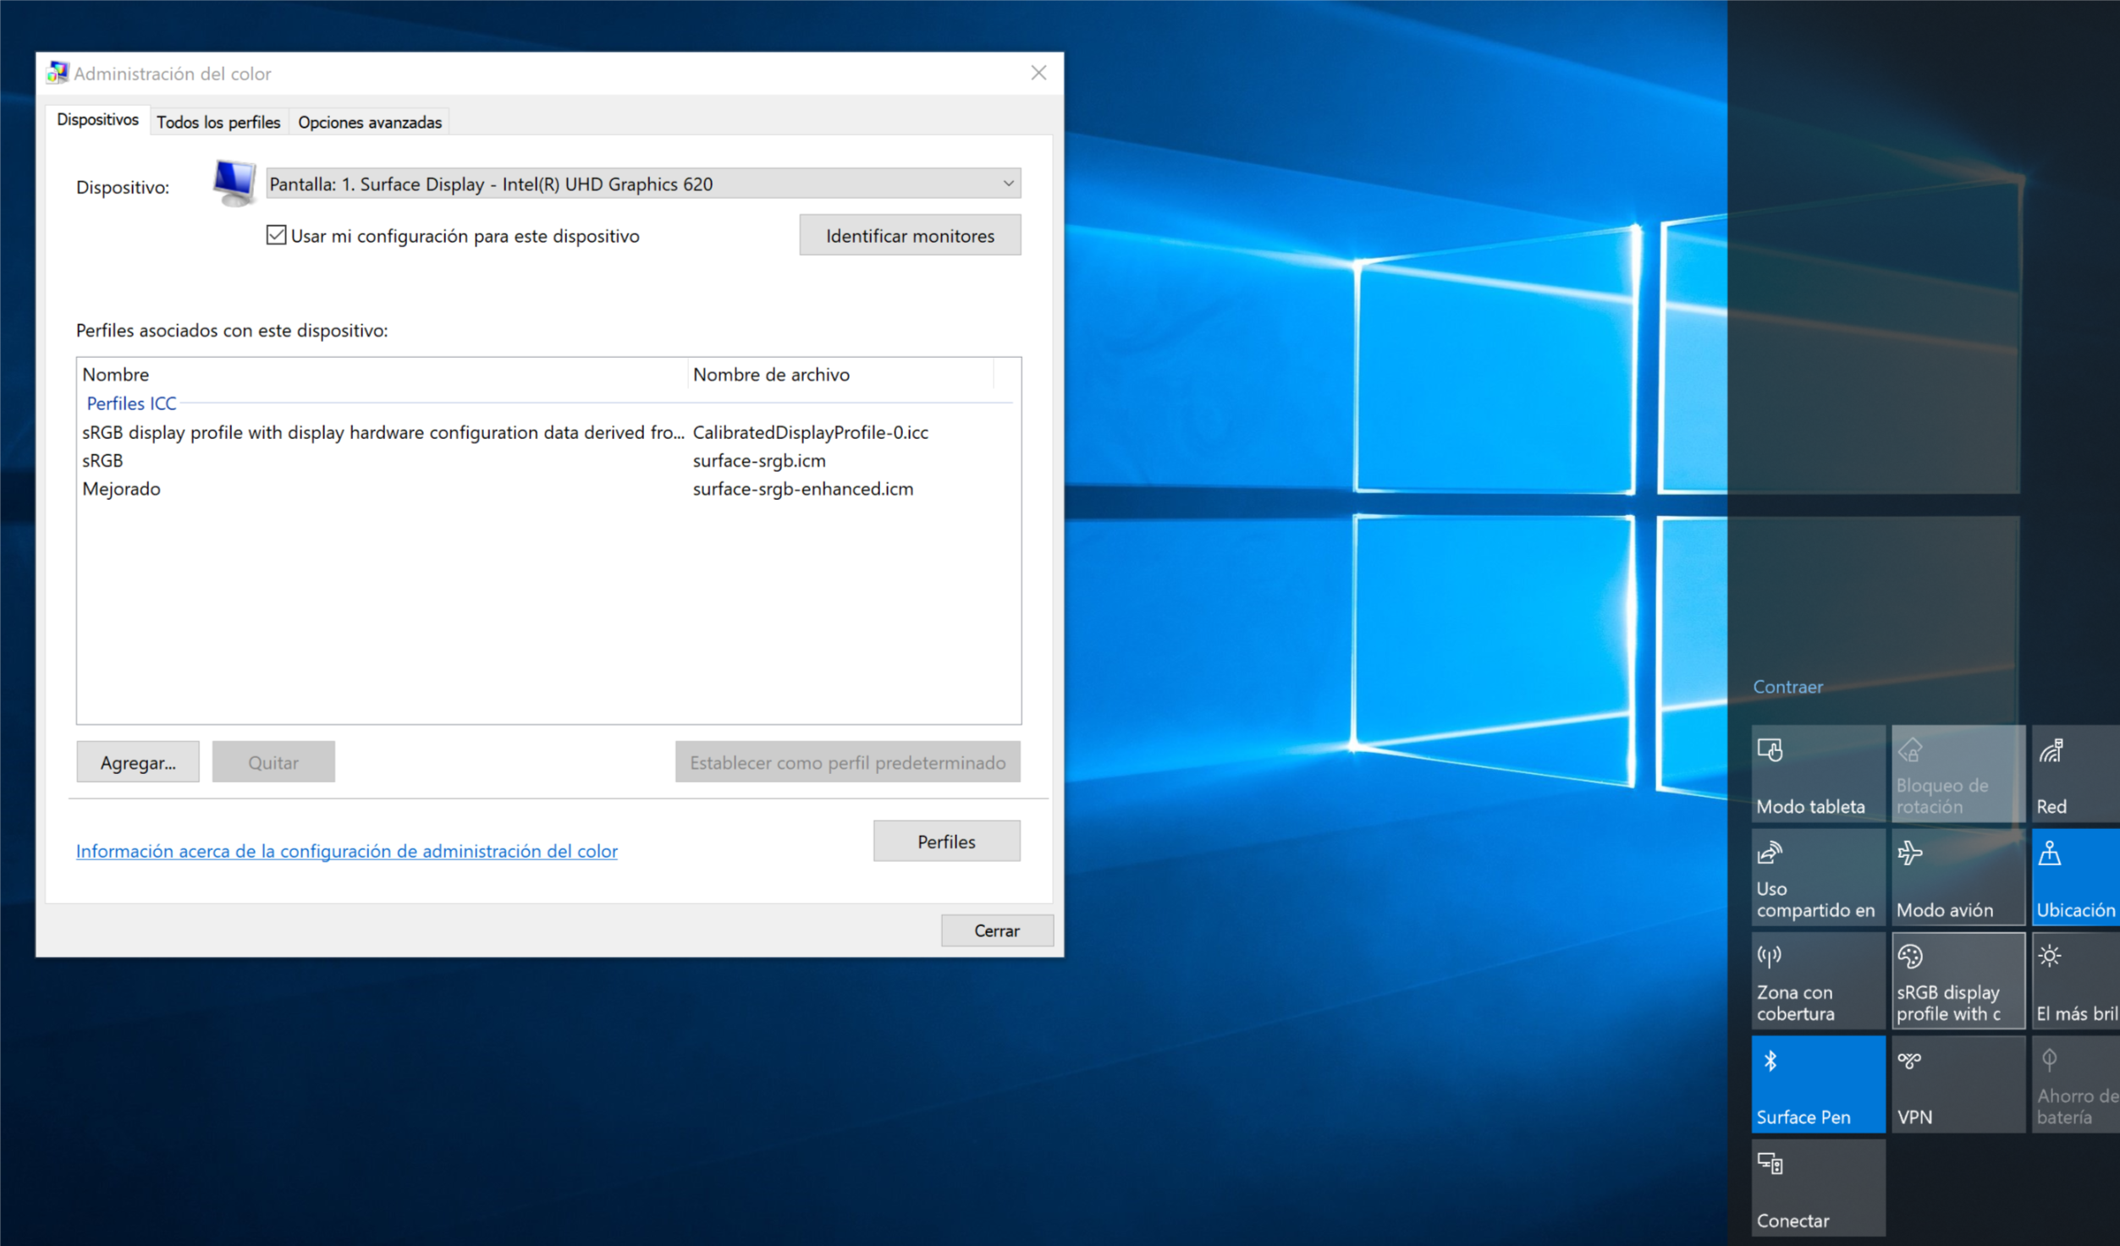The image size is (2120, 1246).
Task: Toggle Bloqueo de rotación tile
Action: (x=1958, y=773)
